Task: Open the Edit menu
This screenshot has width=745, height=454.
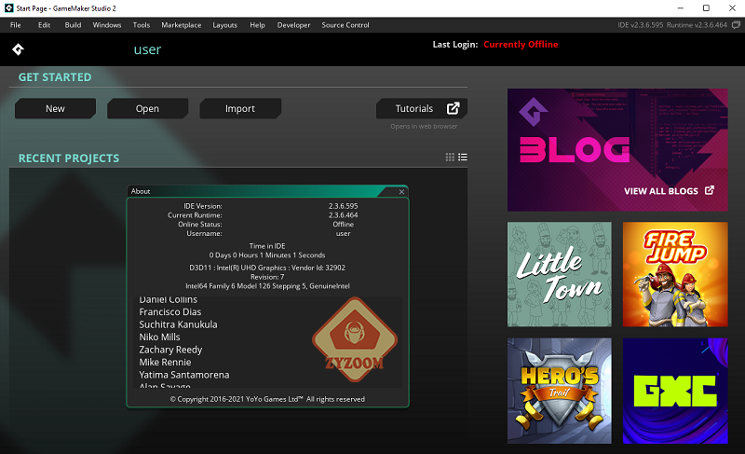Action: 44,25
